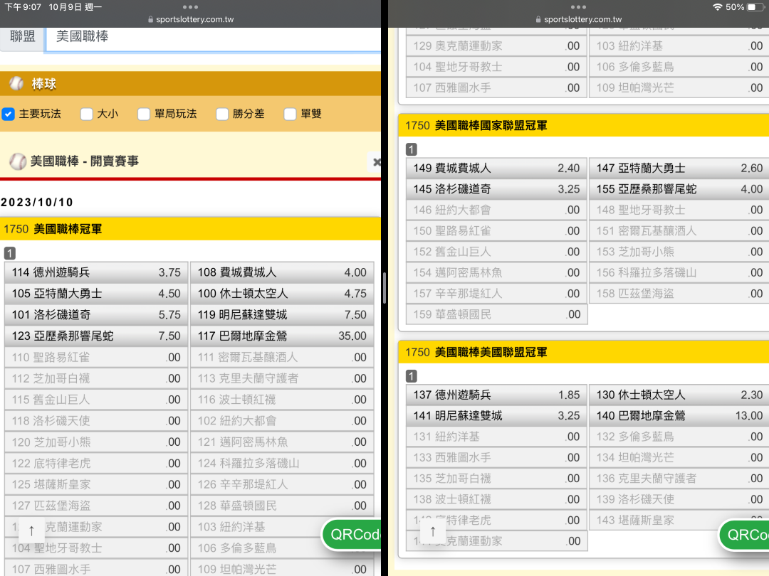Click the disabled 122 底特律老虎 row

pyautogui.click(x=96, y=464)
